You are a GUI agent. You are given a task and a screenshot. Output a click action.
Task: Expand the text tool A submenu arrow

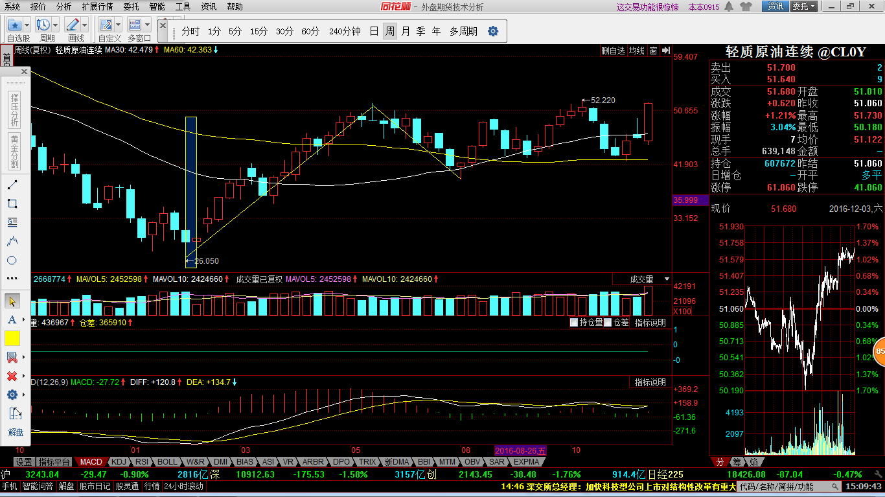(23, 320)
